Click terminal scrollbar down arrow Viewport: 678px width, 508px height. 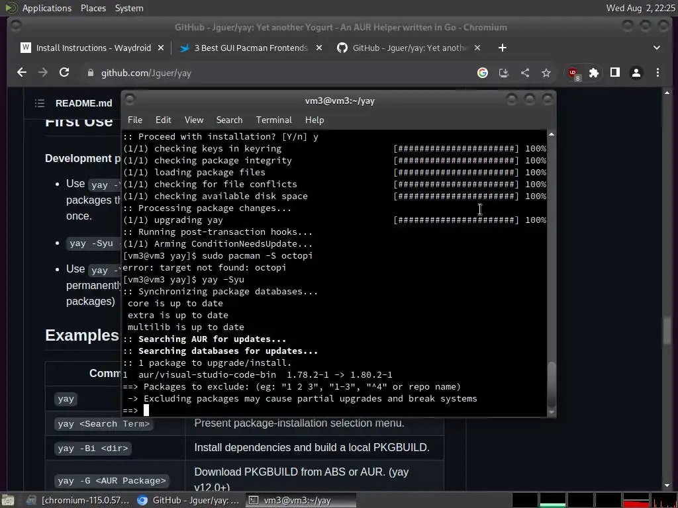click(552, 412)
